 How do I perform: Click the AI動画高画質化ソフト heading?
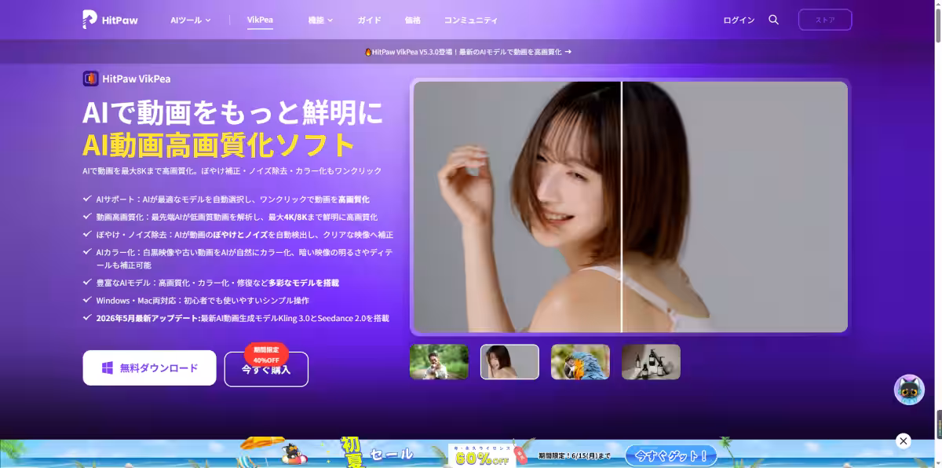[219, 145]
